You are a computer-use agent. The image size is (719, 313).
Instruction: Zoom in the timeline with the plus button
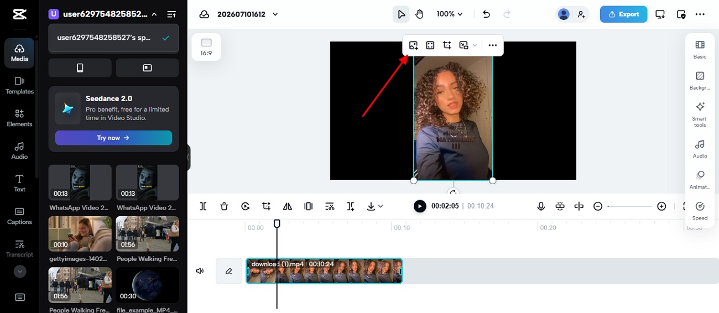661,206
